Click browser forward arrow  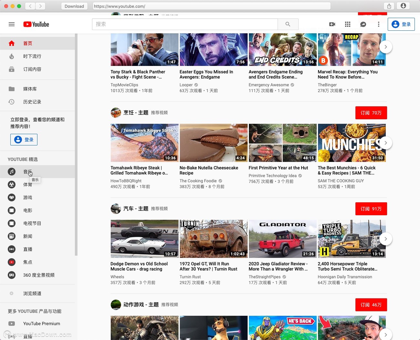click(x=40, y=6)
